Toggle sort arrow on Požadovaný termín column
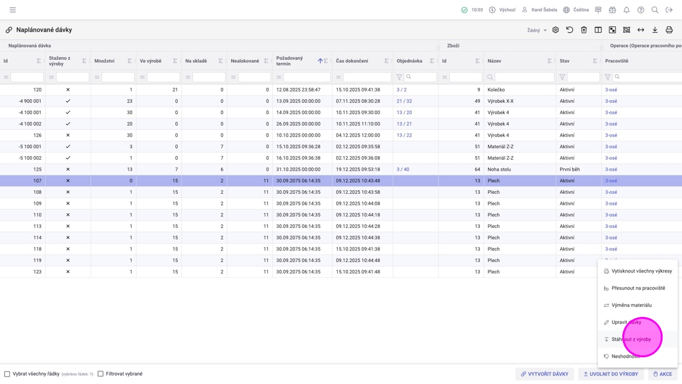The image size is (682, 384). (320, 61)
